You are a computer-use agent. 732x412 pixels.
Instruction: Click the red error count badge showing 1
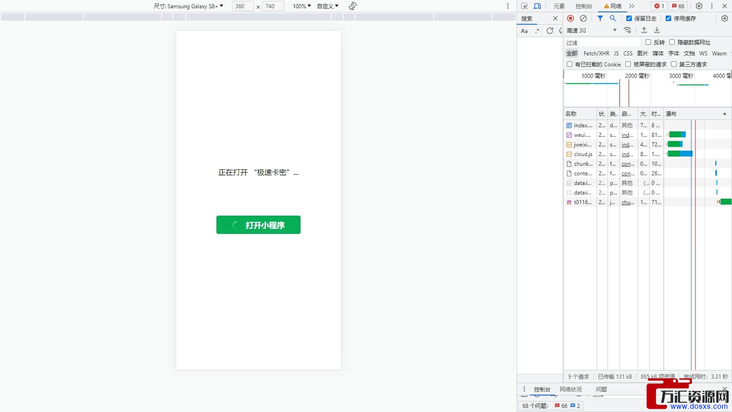point(659,6)
